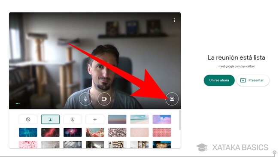The width and height of the screenshot is (279, 157).
Task: Choose the pink blossoms pattern background
Action: (x=117, y=132)
